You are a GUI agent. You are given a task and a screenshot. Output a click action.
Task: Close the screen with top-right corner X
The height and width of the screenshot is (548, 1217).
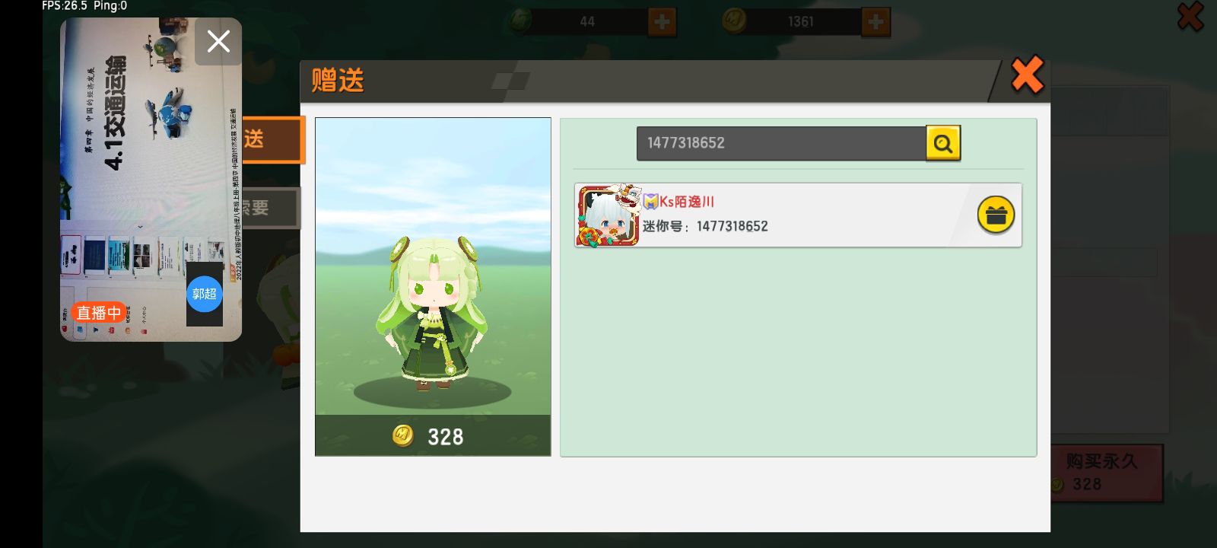point(1190,16)
